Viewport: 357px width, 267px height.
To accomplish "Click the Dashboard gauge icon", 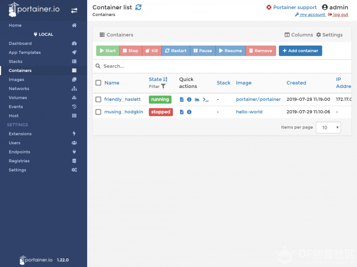I will coord(74,43).
